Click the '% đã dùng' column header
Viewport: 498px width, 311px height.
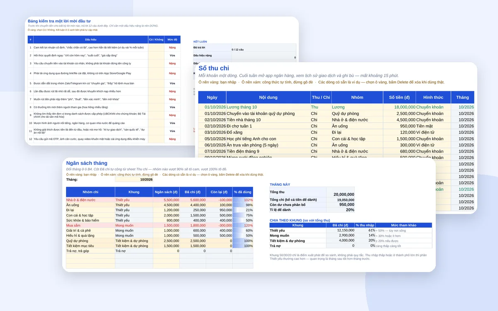(x=243, y=192)
